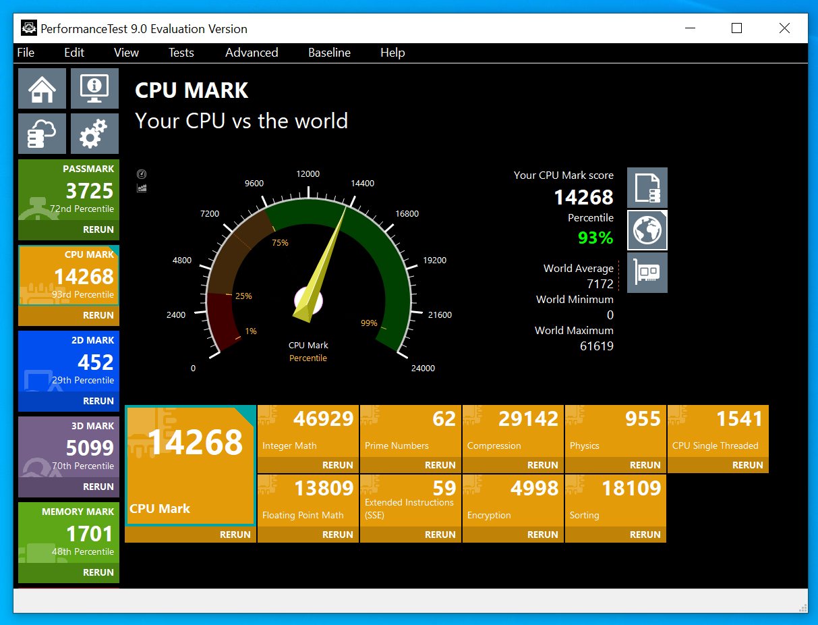Rerun the PassMark rating test
This screenshot has height=625, width=818.
[x=98, y=229]
